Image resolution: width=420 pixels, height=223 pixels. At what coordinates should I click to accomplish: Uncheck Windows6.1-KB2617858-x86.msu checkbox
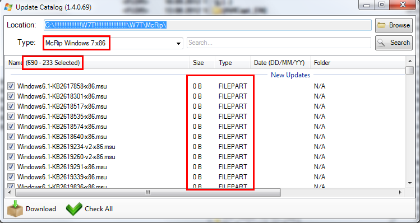(11, 86)
